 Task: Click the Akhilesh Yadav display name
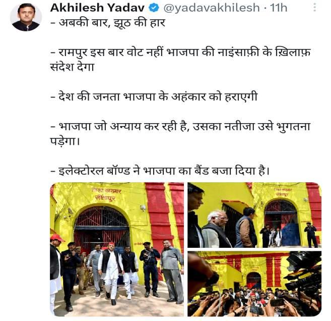(x=98, y=8)
